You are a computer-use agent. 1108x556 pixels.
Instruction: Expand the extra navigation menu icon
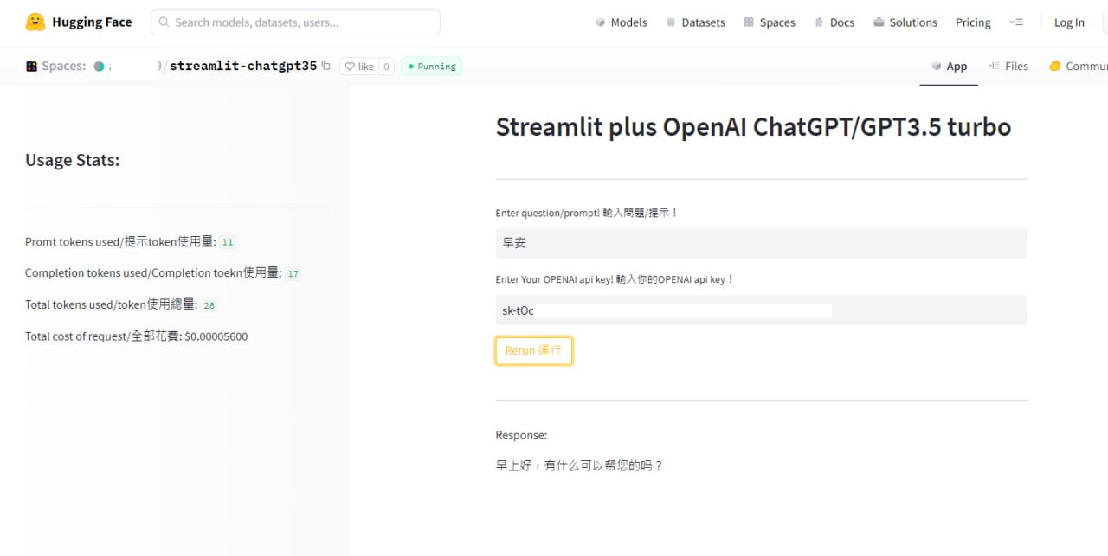pyautogui.click(x=1016, y=22)
